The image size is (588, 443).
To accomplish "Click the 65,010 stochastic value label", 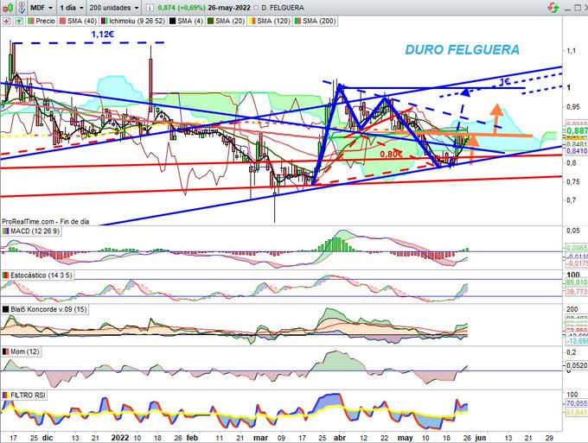I will click(x=577, y=282).
